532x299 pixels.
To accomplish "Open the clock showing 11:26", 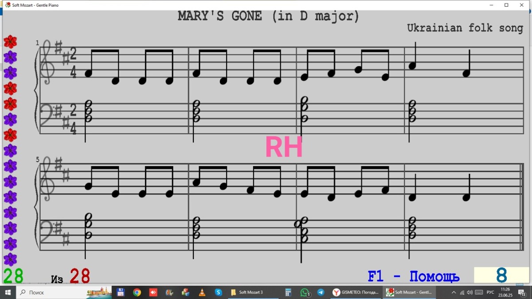I will [505, 292].
